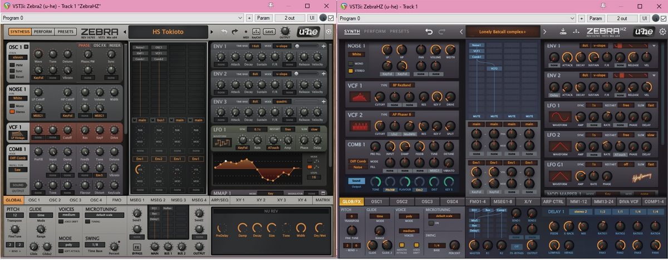Click M mute button beside bus1 lane
This screenshot has height=260, width=668.
(153, 120)
